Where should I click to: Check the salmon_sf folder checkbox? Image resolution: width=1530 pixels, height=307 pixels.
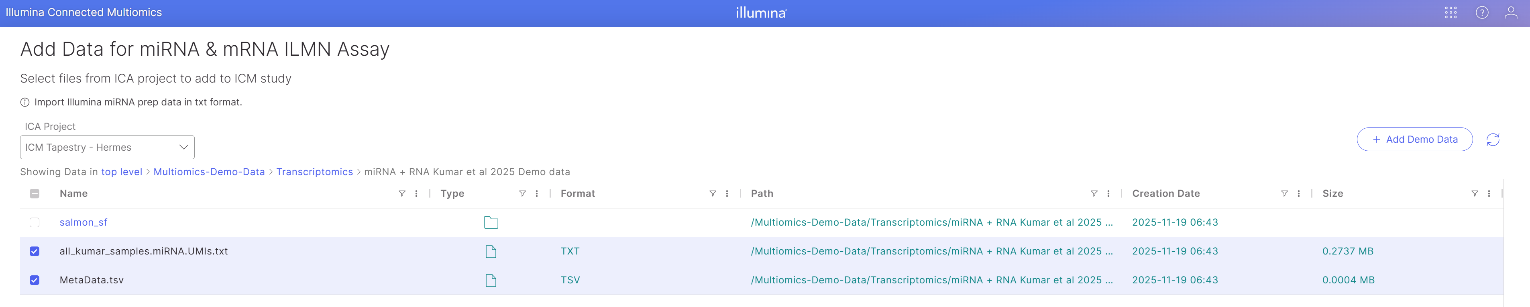(35, 223)
